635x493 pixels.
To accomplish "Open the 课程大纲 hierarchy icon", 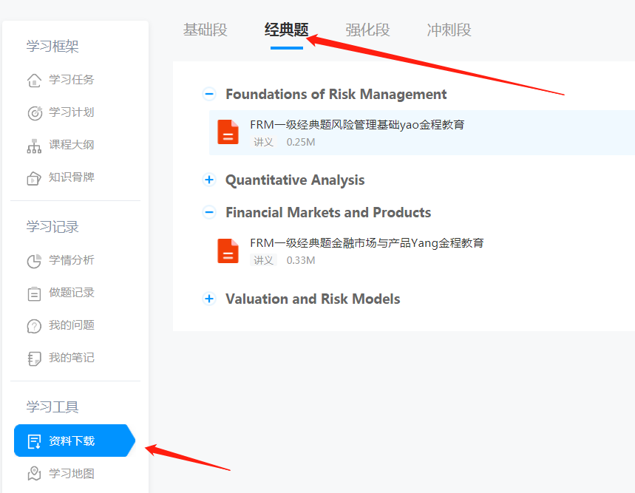I will pyautogui.click(x=34, y=146).
